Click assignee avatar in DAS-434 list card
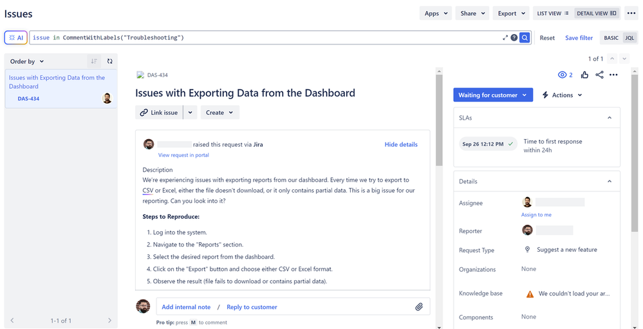The image size is (643, 329). [x=107, y=99]
